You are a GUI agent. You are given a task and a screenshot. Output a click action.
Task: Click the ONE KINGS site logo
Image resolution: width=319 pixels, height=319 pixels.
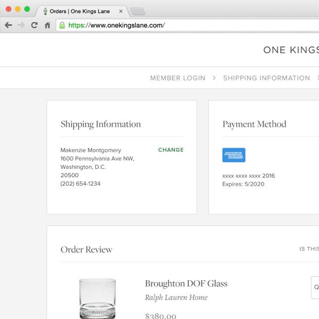pyautogui.click(x=291, y=50)
